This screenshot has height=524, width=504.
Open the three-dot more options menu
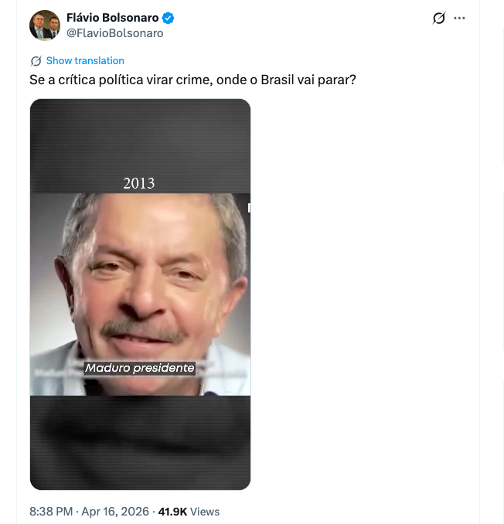pos(460,18)
